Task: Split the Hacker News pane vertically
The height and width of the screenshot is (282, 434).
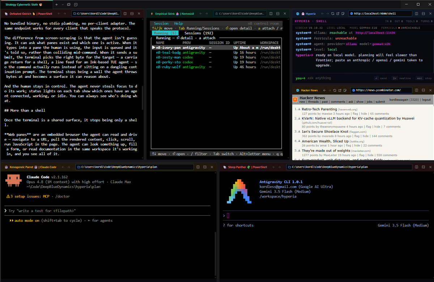Action: tap(416, 90)
